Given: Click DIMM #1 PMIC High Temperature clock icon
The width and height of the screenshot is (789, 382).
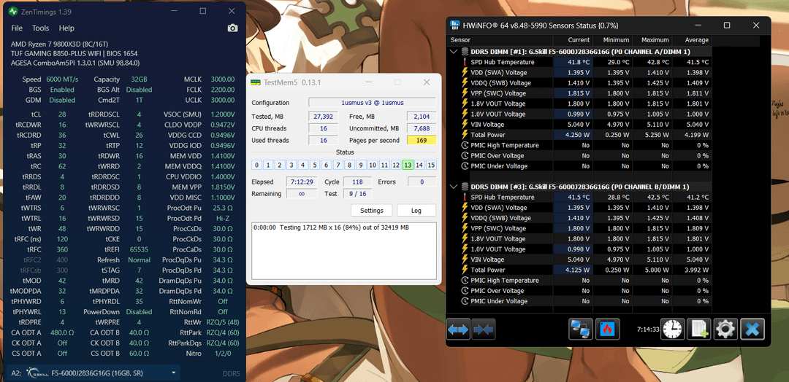Looking at the screenshot, I should (465, 145).
